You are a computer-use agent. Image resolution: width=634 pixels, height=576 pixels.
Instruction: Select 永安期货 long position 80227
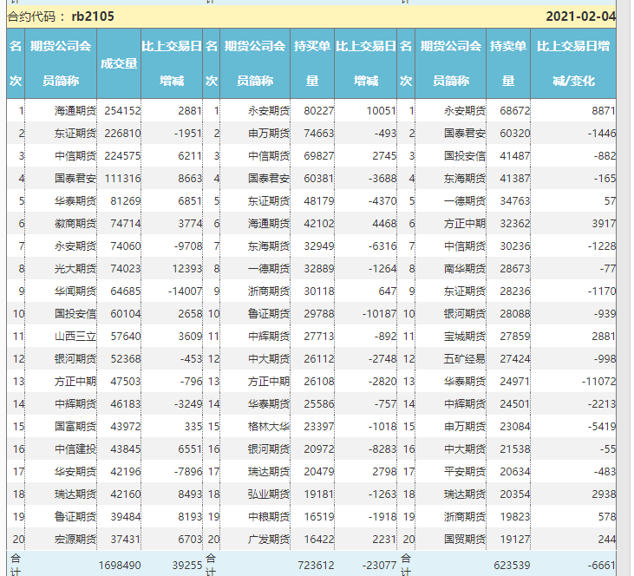click(319, 111)
